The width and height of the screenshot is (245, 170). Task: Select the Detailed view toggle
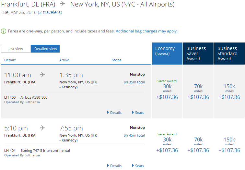click(x=45, y=49)
